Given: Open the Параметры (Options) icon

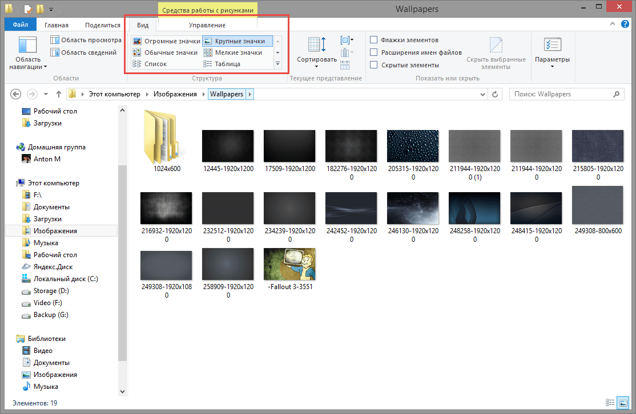Looking at the screenshot, I should pos(552,45).
